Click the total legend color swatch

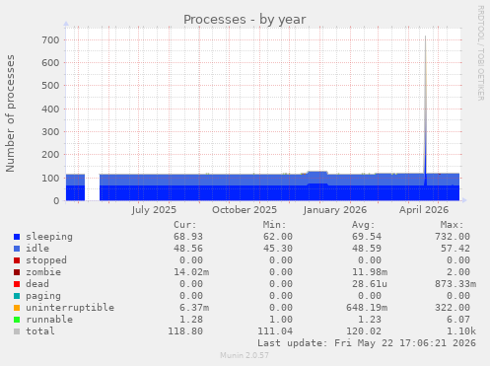(x=17, y=331)
